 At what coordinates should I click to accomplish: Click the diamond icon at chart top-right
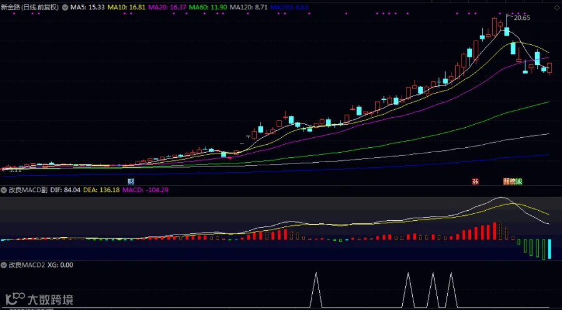(557, 7)
